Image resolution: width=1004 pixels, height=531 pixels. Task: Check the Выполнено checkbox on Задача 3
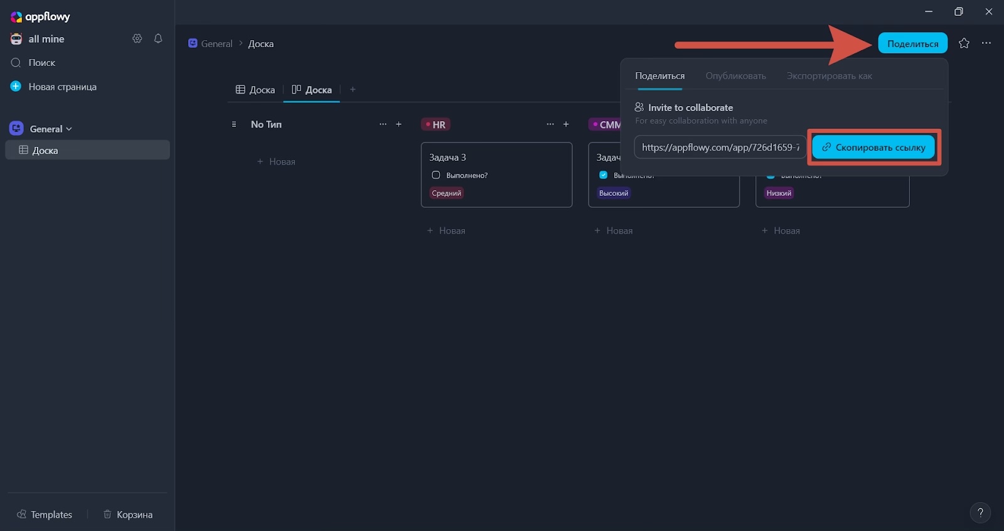pos(436,175)
